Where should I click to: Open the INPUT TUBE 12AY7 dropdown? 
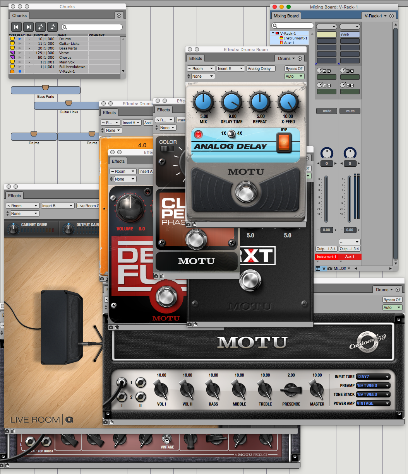373,377
